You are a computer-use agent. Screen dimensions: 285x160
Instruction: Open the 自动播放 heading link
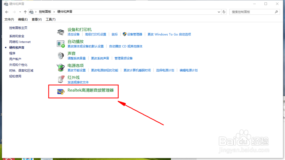coord(76,41)
